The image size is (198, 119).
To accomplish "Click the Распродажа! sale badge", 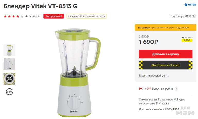I will (x=54, y=16).
